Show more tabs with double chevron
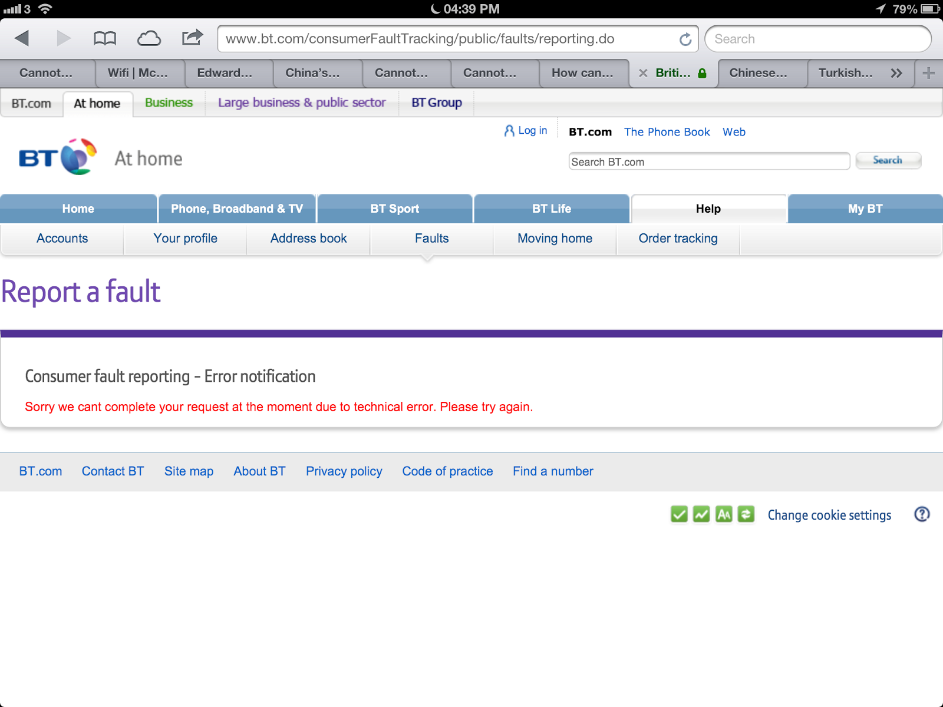 coord(896,73)
